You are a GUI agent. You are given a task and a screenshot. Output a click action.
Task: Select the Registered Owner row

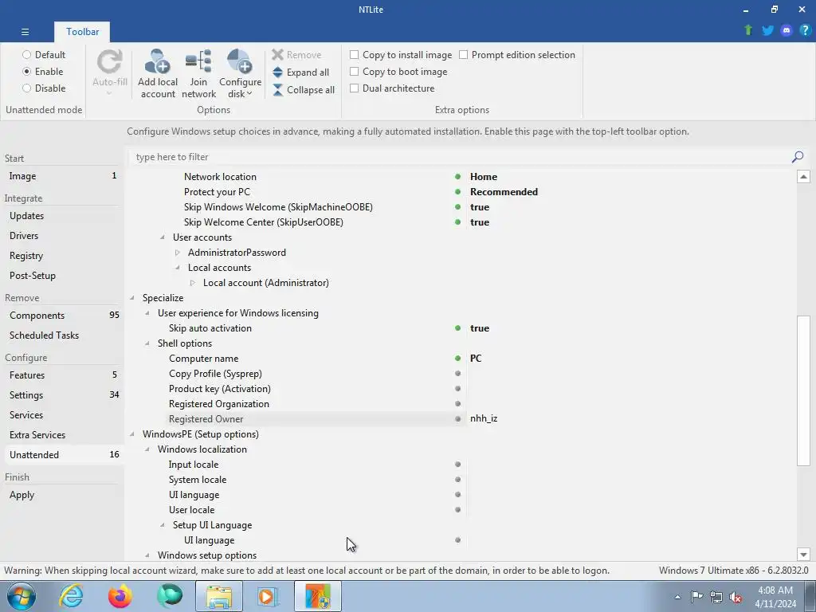[460, 419]
